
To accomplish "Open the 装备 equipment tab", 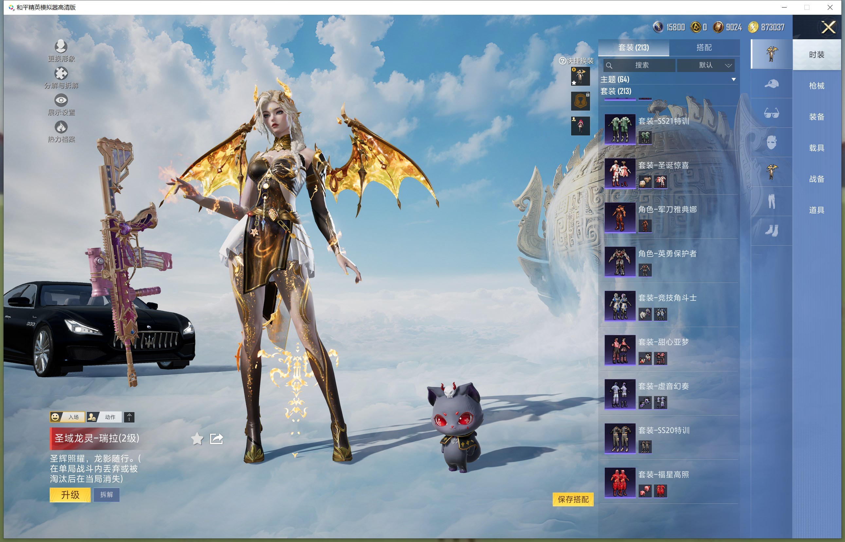I will point(817,117).
